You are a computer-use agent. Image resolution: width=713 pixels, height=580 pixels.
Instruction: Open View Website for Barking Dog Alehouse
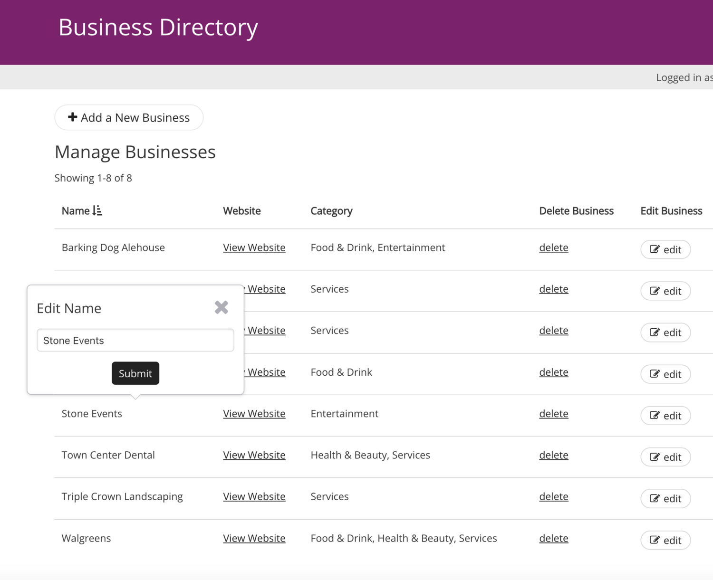[254, 247]
